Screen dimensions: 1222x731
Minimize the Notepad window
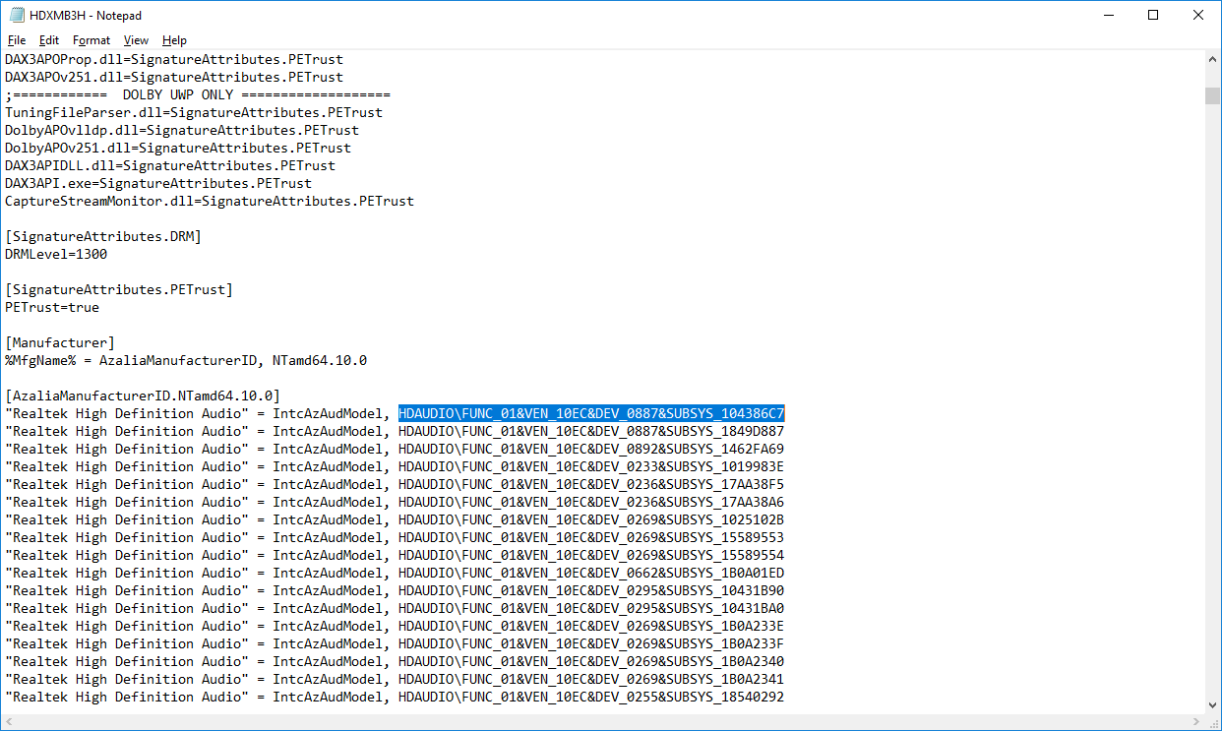(1108, 16)
